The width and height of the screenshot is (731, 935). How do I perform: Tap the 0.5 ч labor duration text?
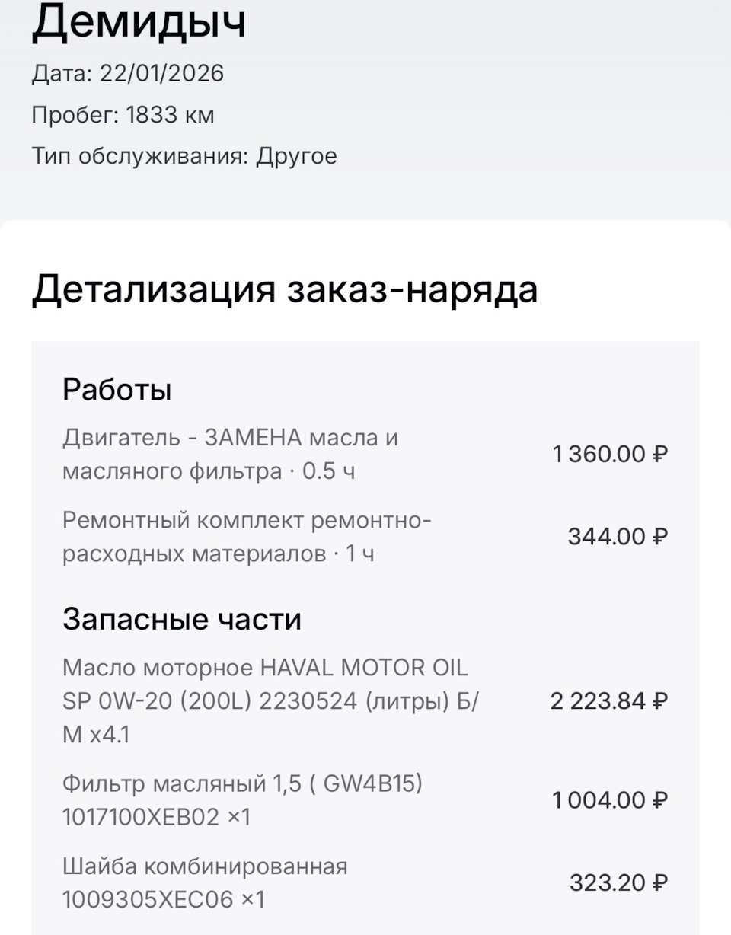(328, 472)
